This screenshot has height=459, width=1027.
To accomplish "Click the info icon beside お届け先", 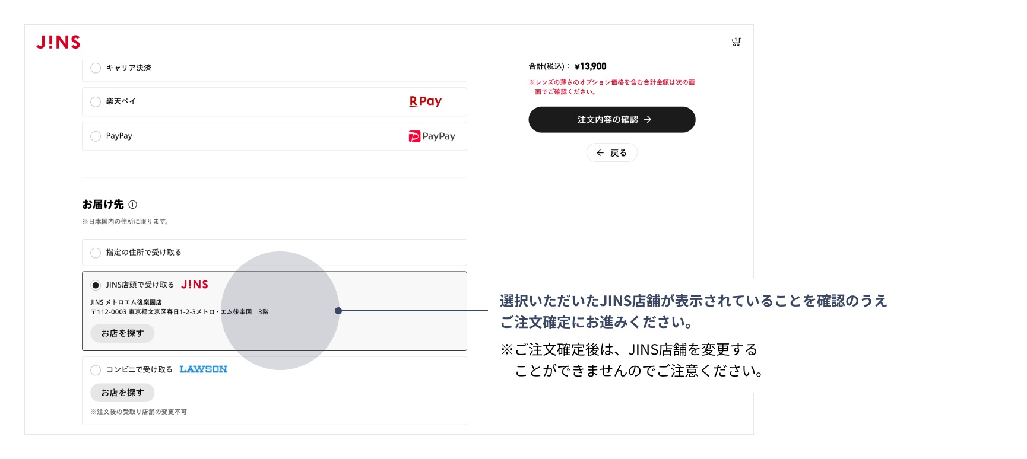I will (x=133, y=205).
